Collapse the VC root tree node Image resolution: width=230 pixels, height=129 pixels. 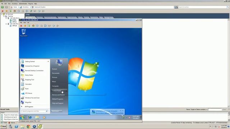tap(1, 14)
